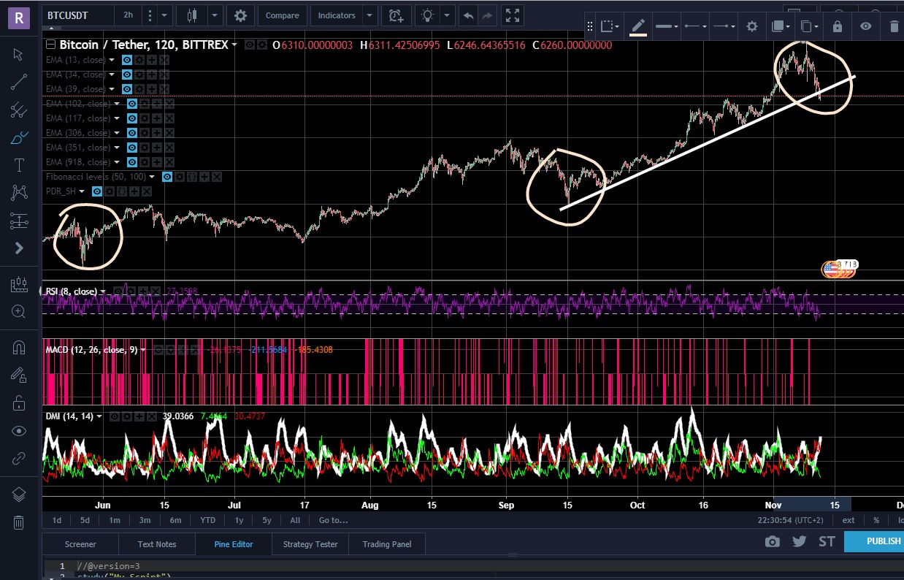Select the 1d date range

[x=56, y=520]
